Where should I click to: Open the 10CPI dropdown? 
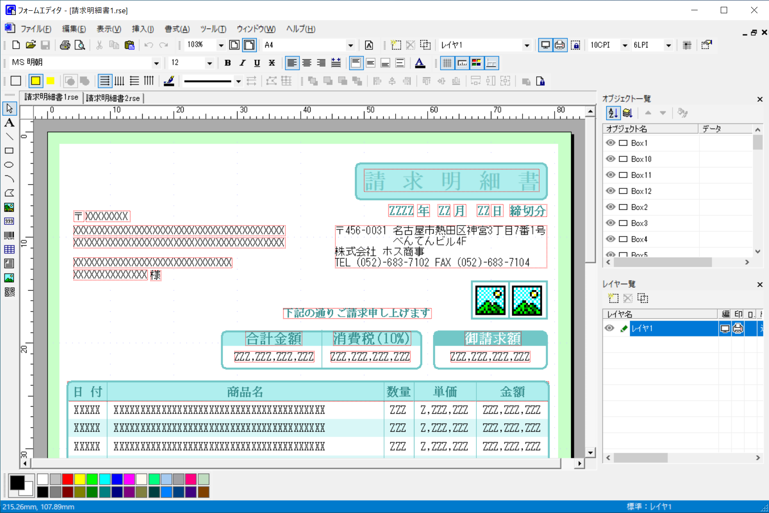625,45
